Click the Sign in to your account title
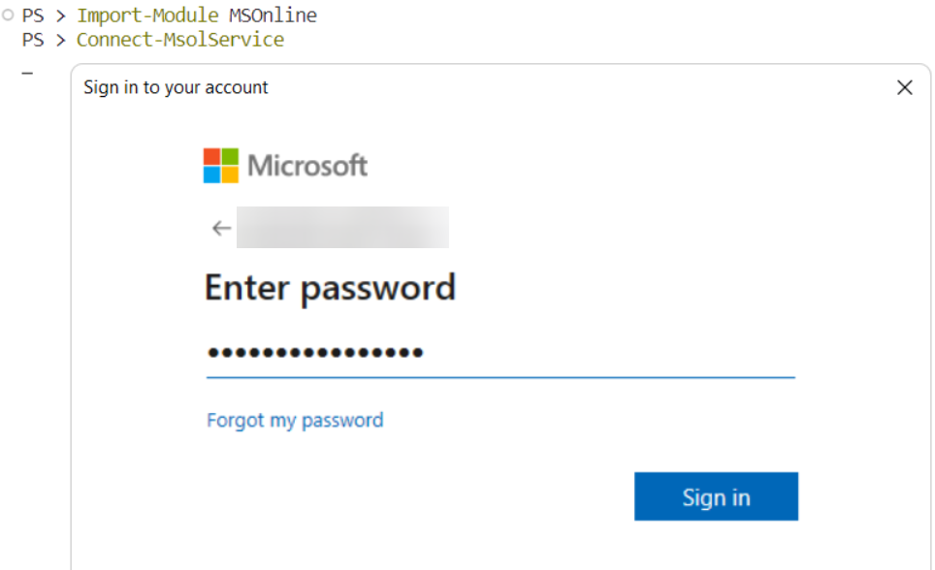The height and width of the screenshot is (570, 935). tap(176, 87)
